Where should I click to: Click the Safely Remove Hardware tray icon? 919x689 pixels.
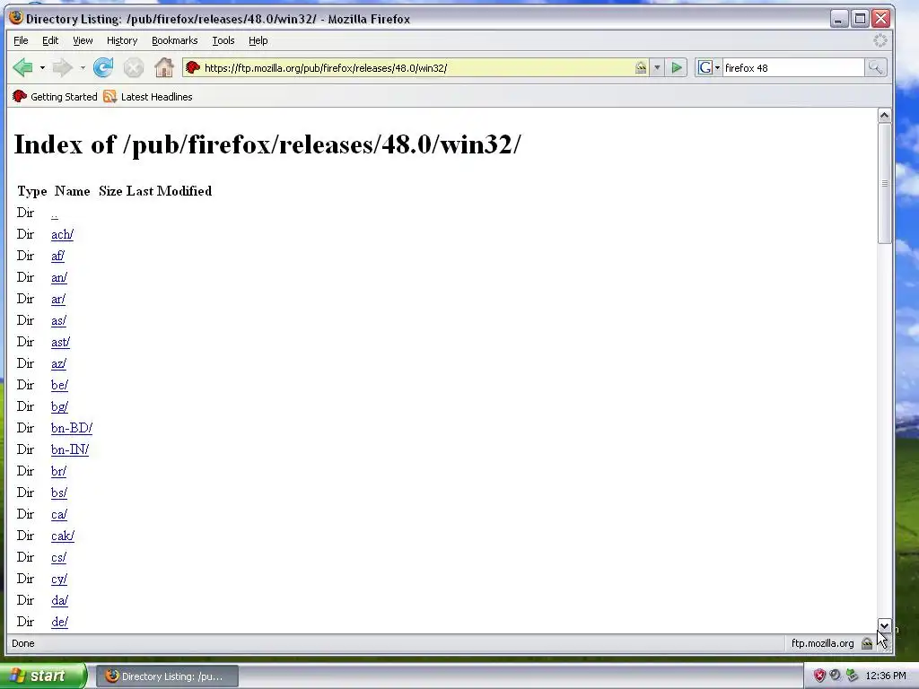pos(853,676)
